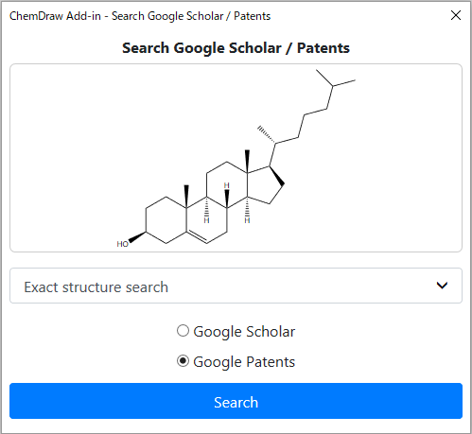Screen dimensions: 472x434
Task: Click the Search Google Scholar / Patents heading
Action: [x=236, y=48]
